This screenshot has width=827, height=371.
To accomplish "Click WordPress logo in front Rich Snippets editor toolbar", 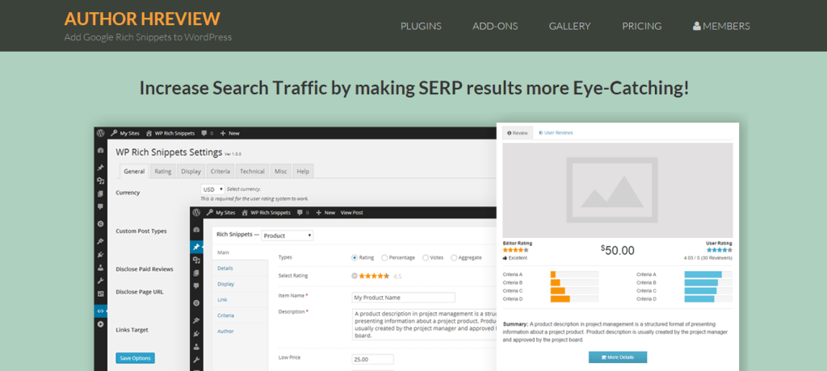I will (x=196, y=212).
